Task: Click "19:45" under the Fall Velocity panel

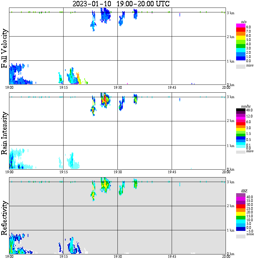Action: point(172,88)
